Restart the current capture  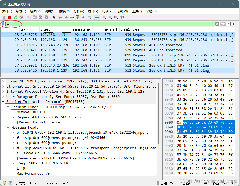tap(15, 17)
